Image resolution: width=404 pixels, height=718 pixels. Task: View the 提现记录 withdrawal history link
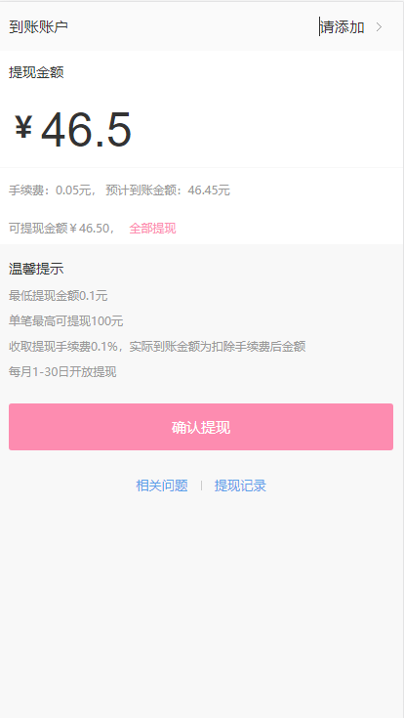(x=240, y=486)
